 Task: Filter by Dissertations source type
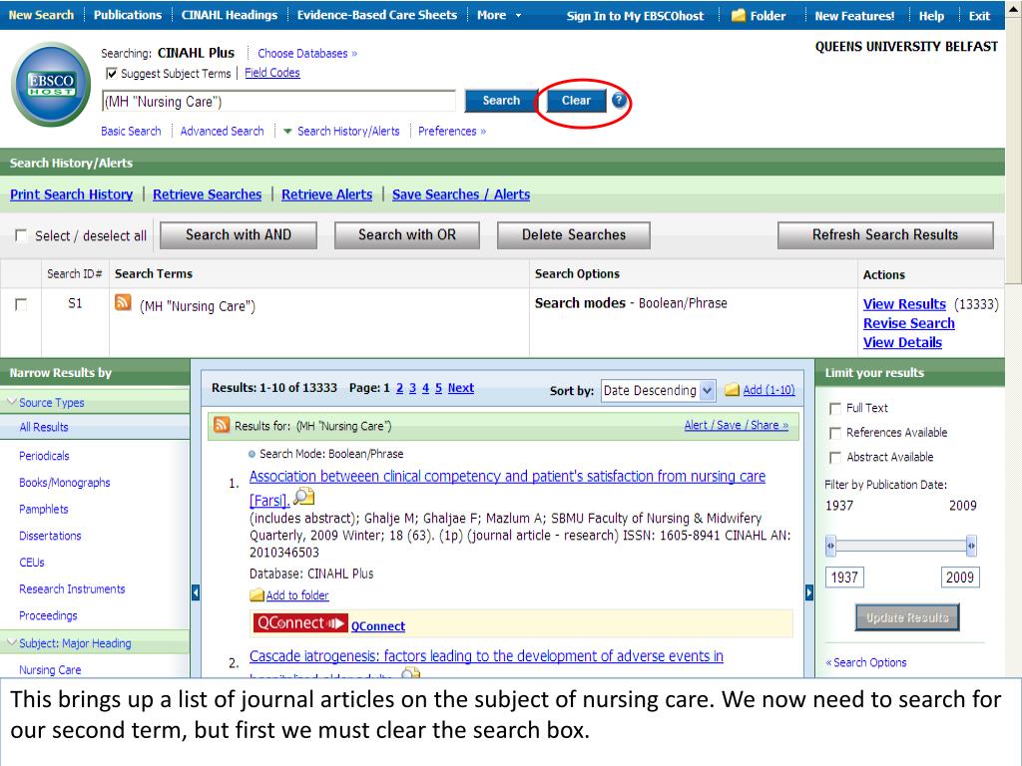tap(50, 536)
